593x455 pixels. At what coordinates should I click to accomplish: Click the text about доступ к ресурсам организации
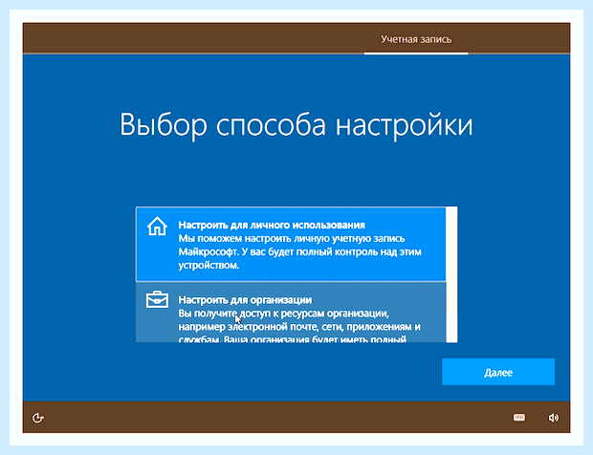tap(299, 326)
